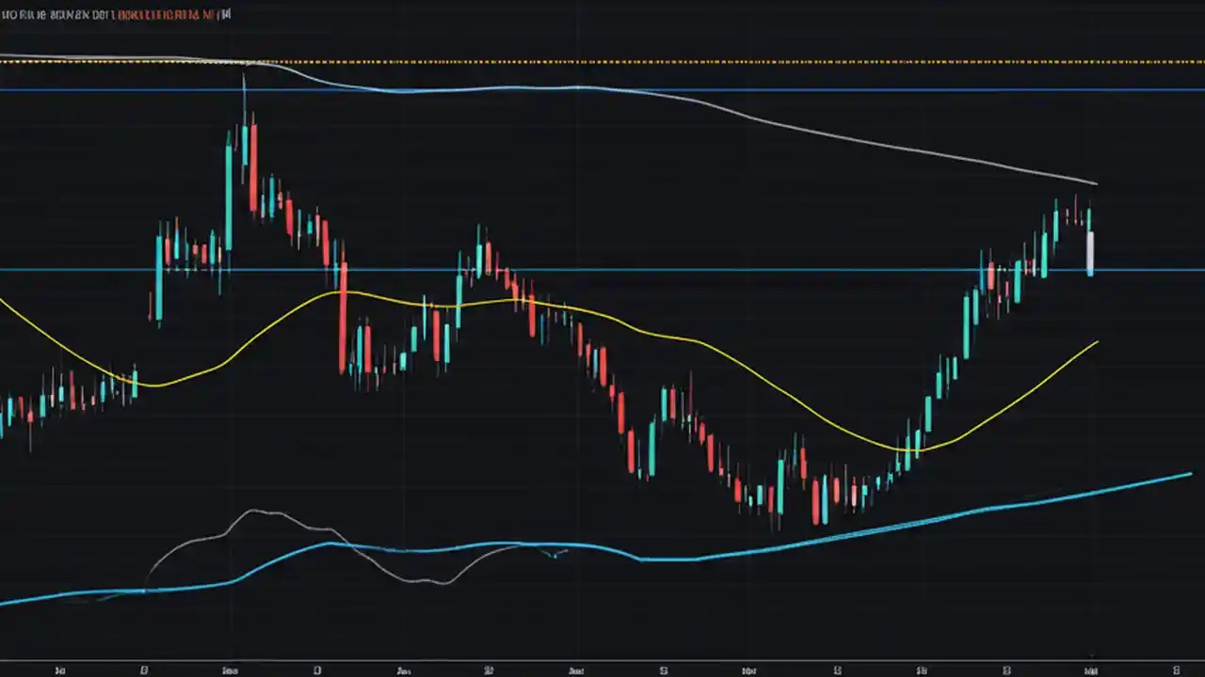Click the leftmost date label on the time axis
Viewport: 1205px width, 677px height.
(59, 670)
